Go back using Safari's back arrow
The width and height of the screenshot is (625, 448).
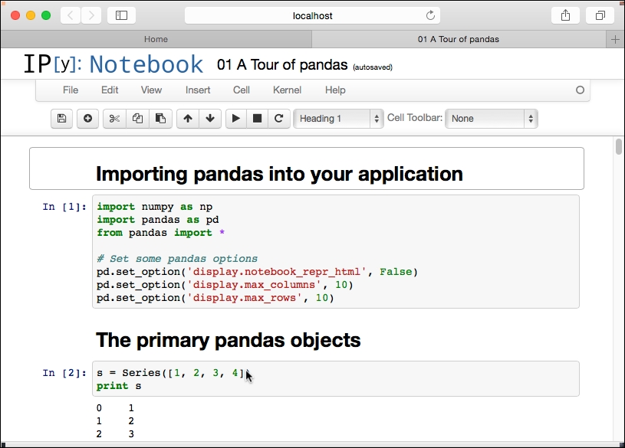pos(71,15)
